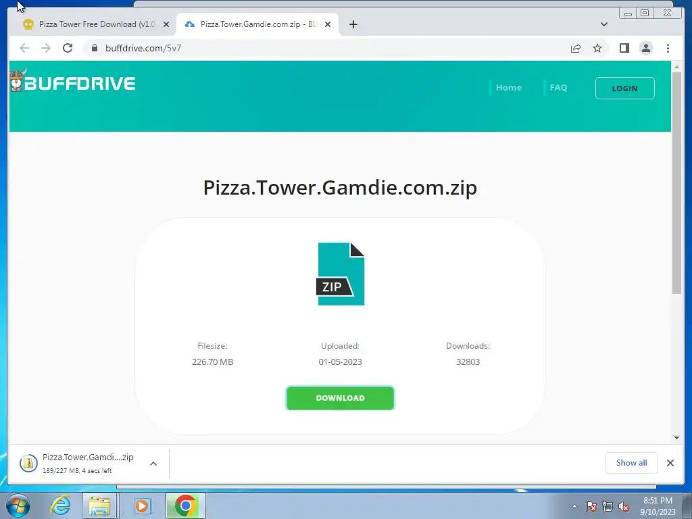
Task: Expand the download item options chevron
Action: click(153, 464)
